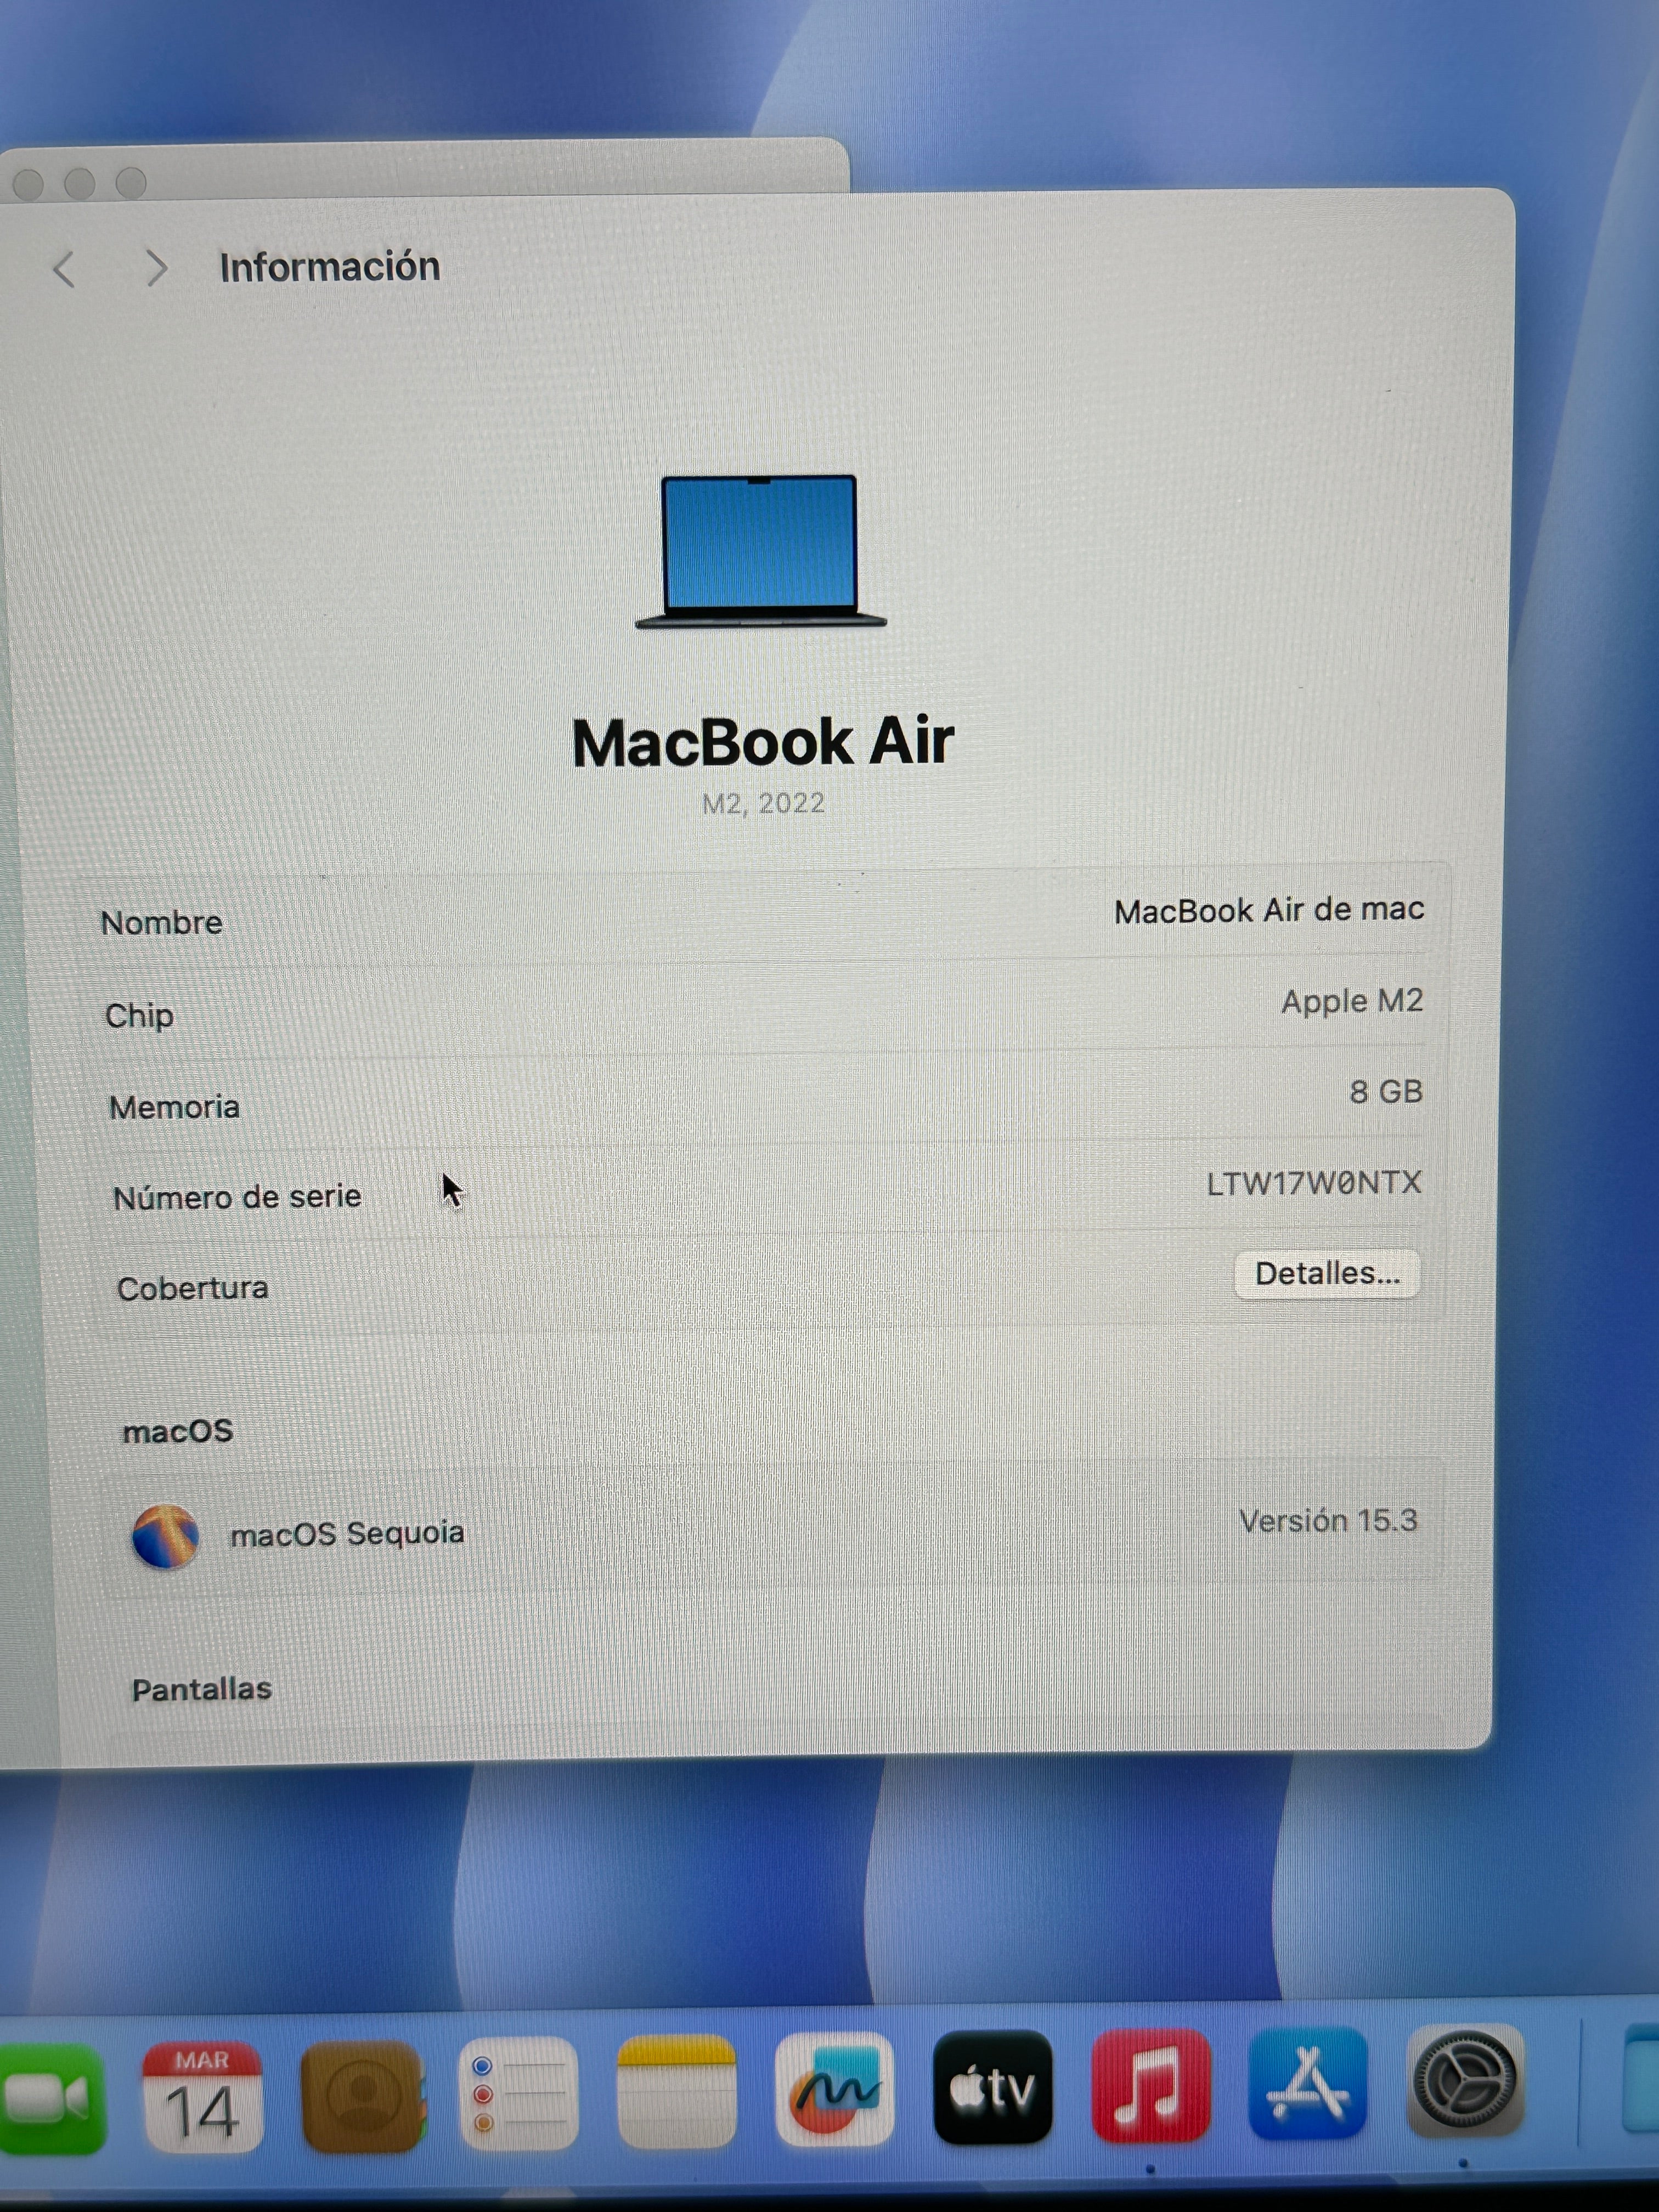The image size is (1659, 2212).
Task: Open Apple TV from the Dock
Action: tap(992, 2087)
